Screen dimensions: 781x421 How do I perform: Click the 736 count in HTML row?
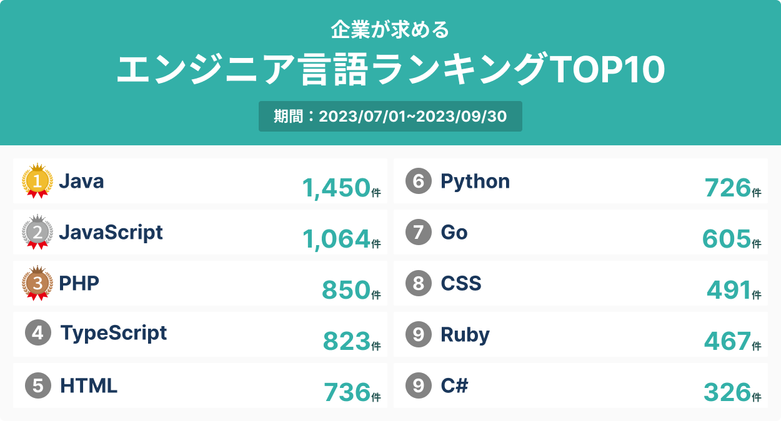[347, 392]
